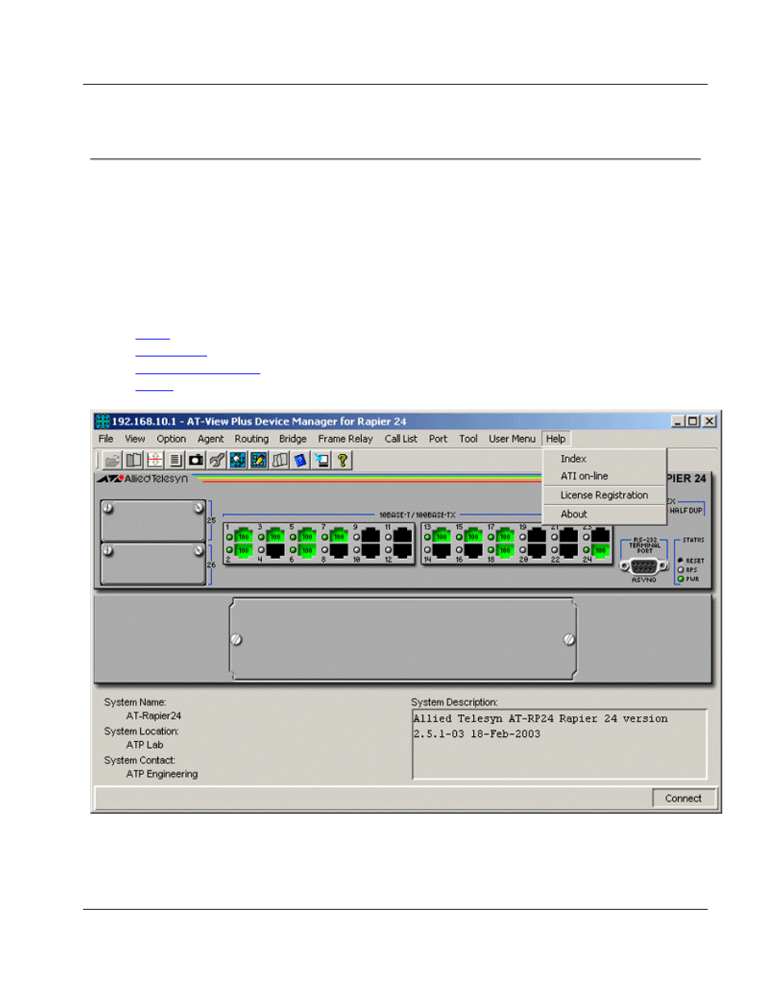Open the View menu
The image size is (769, 996).
(135, 439)
